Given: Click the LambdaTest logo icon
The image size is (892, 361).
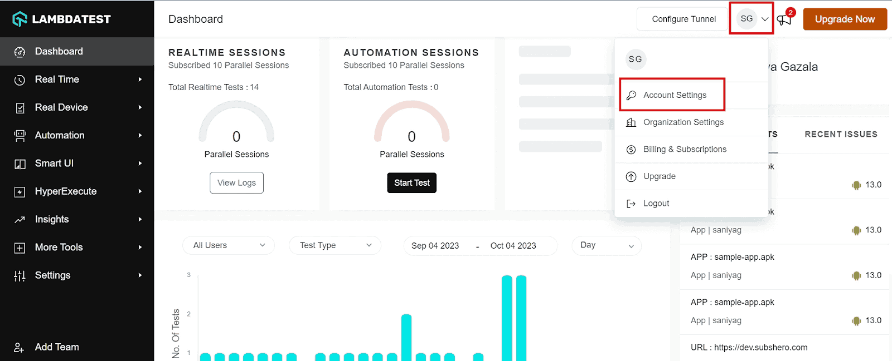Looking at the screenshot, I should pyautogui.click(x=20, y=19).
